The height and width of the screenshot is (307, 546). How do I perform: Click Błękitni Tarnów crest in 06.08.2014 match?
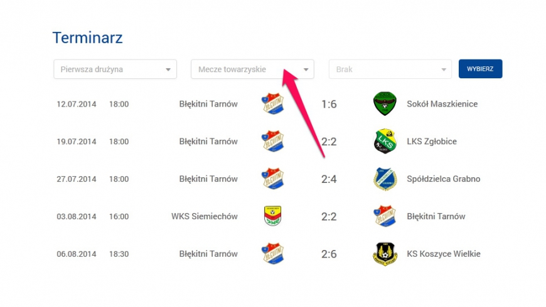[272, 254]
